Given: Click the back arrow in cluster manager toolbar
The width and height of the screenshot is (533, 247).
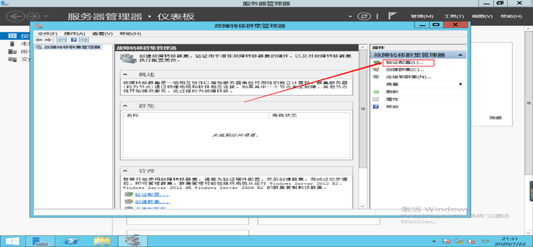Looking at the screenshot, I should pos(39,40).
